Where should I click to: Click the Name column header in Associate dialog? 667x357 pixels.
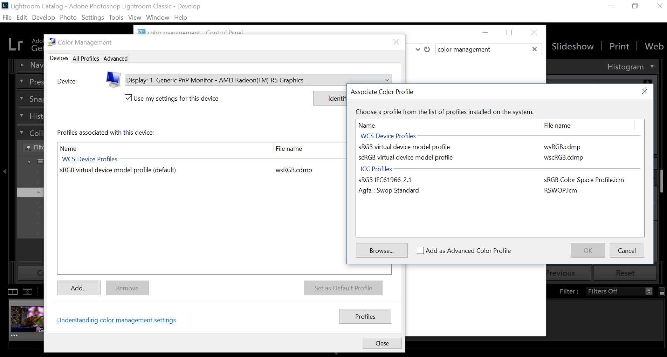pos(448,125)
